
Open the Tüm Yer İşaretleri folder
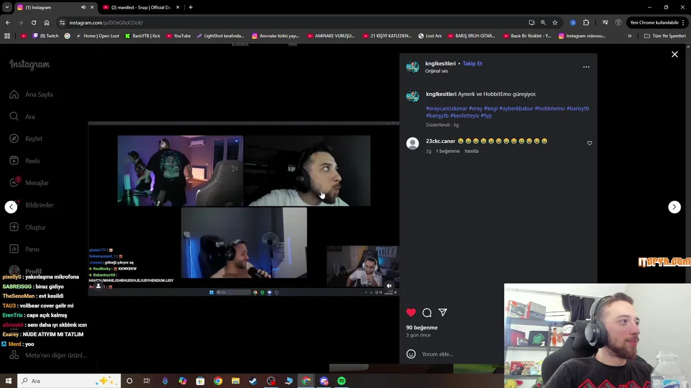click(665, 36)
